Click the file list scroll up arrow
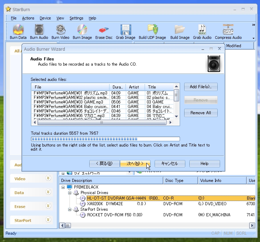The width and height of the screenshot is (260, 242). pyautogui.click(x=177, y=86)
